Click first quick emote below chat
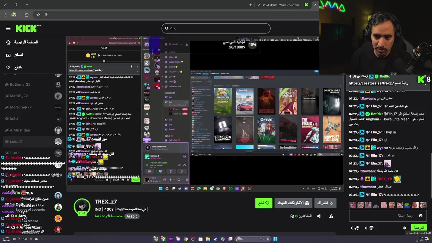This screenshot has width=432, height=243. 353,205
